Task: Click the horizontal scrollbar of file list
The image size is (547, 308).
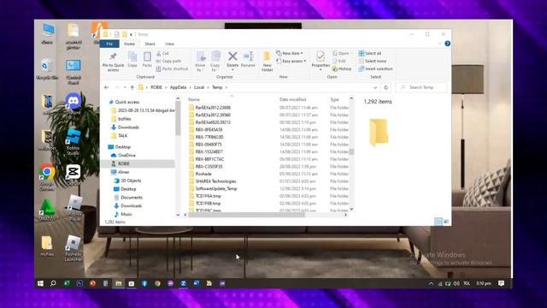Action: pyautogui.click(x=247, y=215)
